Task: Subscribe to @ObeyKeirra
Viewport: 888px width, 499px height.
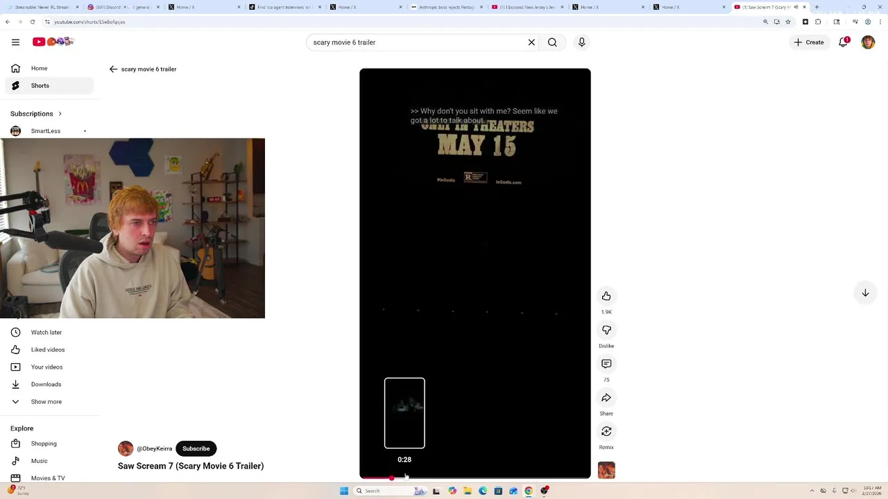Action: pyautogui.click(x=196, y=448)
